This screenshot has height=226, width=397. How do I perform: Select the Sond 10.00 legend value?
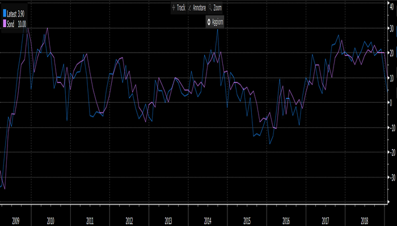click(22, 24)
